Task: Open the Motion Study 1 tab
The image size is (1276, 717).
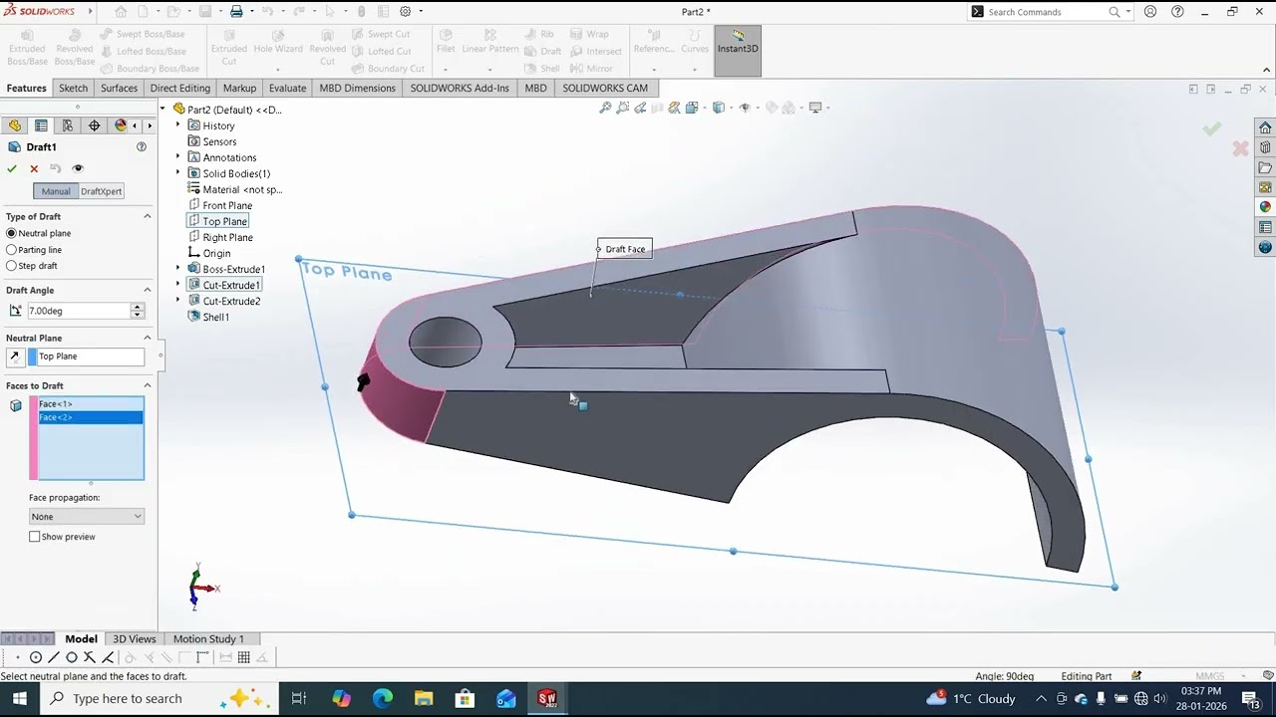Action: [208, 639]
